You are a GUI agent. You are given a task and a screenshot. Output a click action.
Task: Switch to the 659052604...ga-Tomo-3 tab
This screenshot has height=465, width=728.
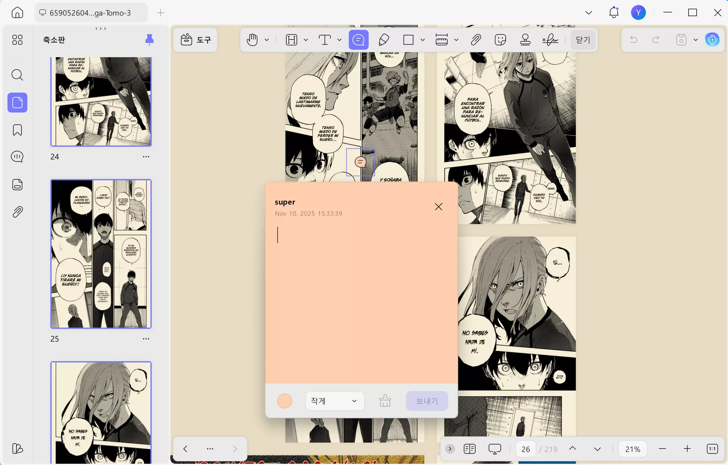91,13
